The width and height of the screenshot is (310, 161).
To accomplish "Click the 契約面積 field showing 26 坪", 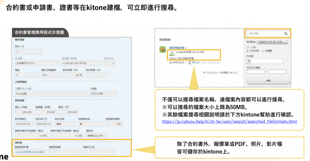I will coord(73,75).
